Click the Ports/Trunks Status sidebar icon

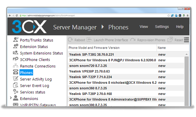(16, 40)
